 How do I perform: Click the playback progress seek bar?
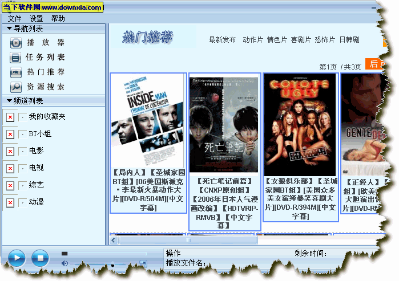pos(104,254)
